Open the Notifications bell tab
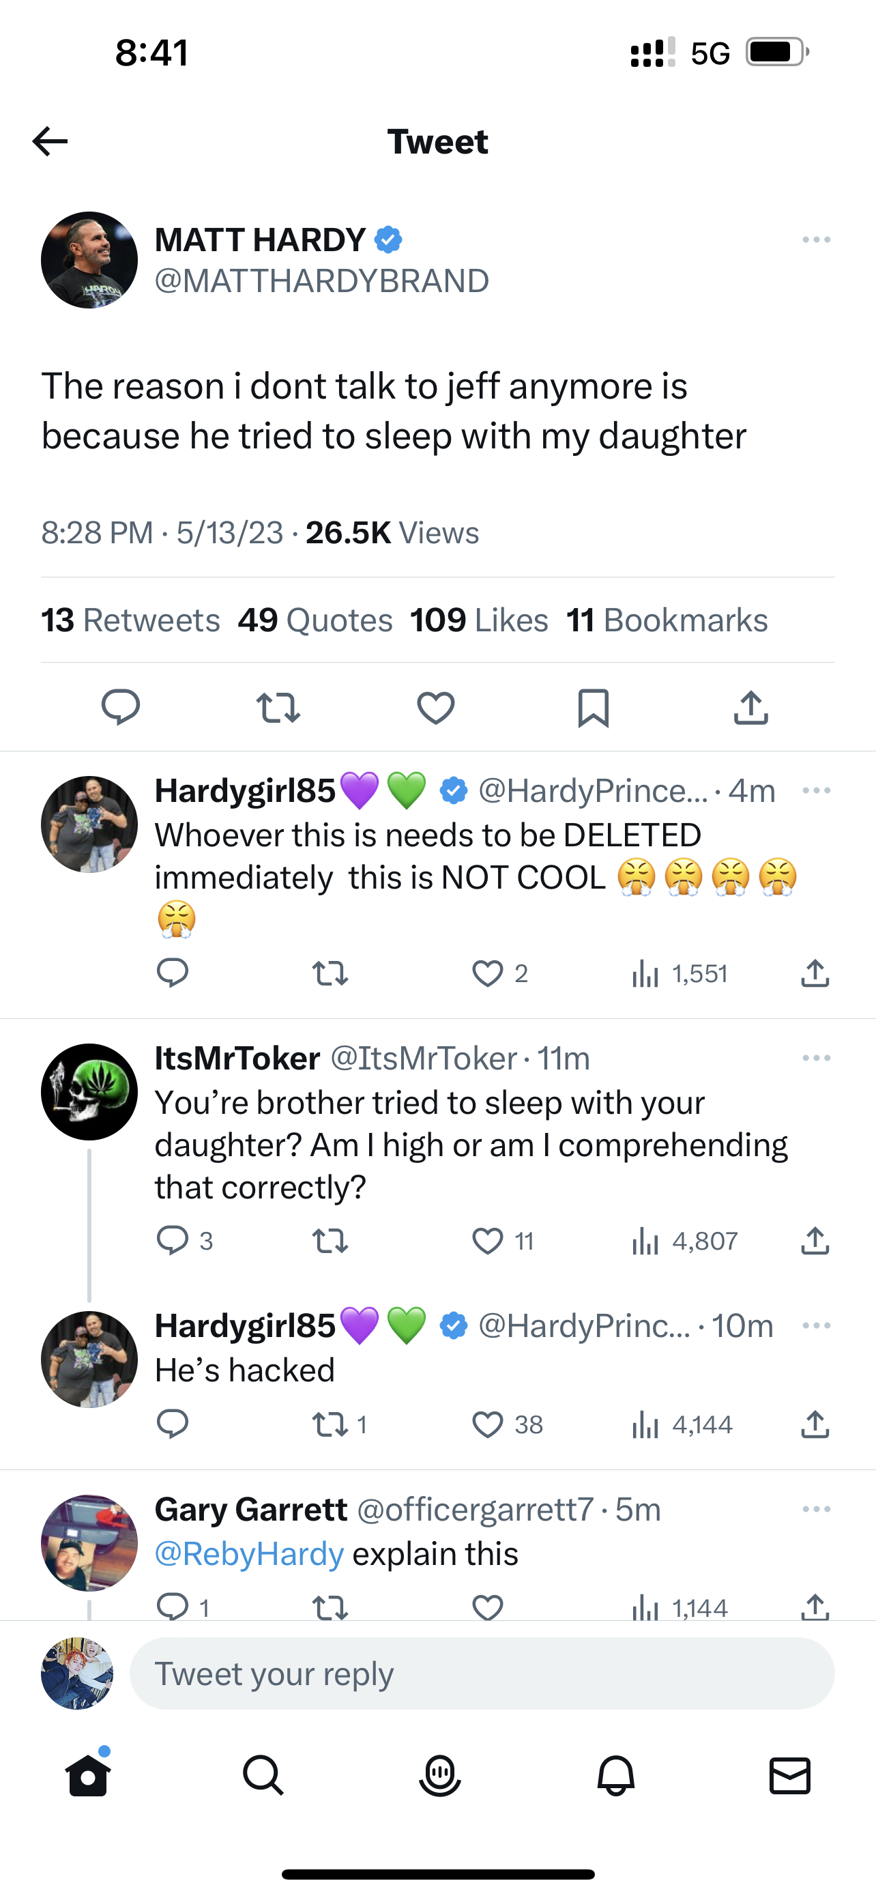This screenshot has width=876, height=1896. click(x=615, y=1777)
